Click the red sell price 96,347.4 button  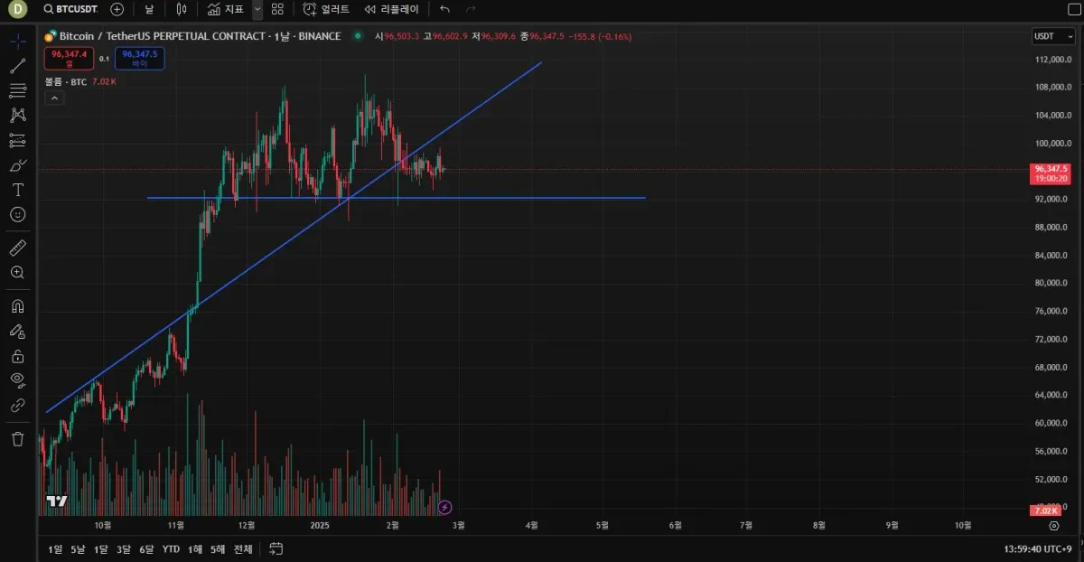(x=69, y=58)
